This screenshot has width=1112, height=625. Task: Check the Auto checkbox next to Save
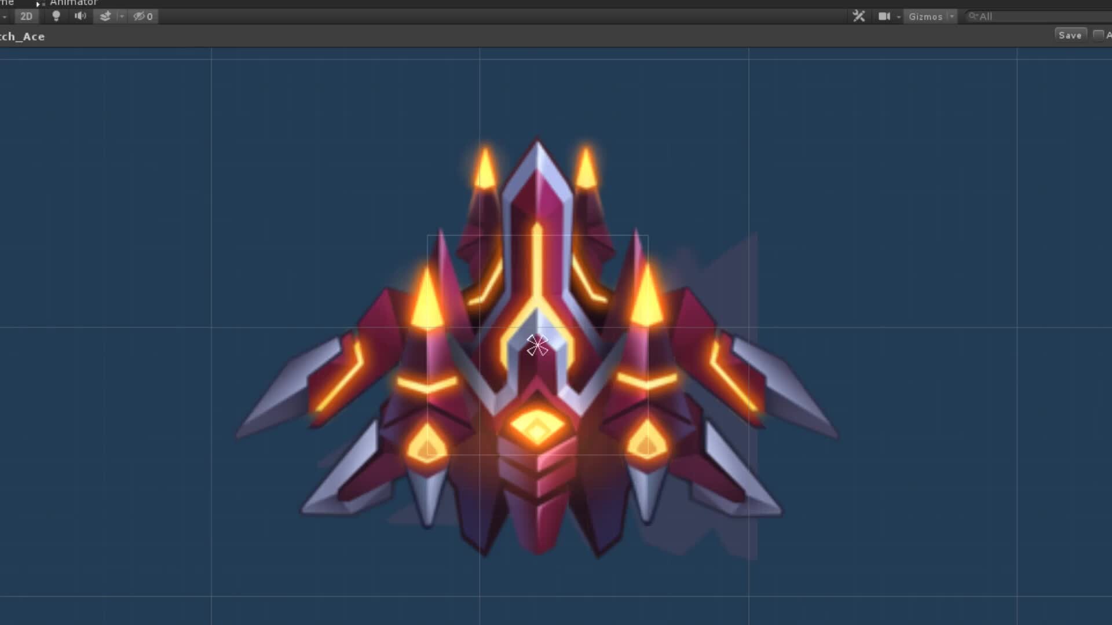(x=1099, y=35)
